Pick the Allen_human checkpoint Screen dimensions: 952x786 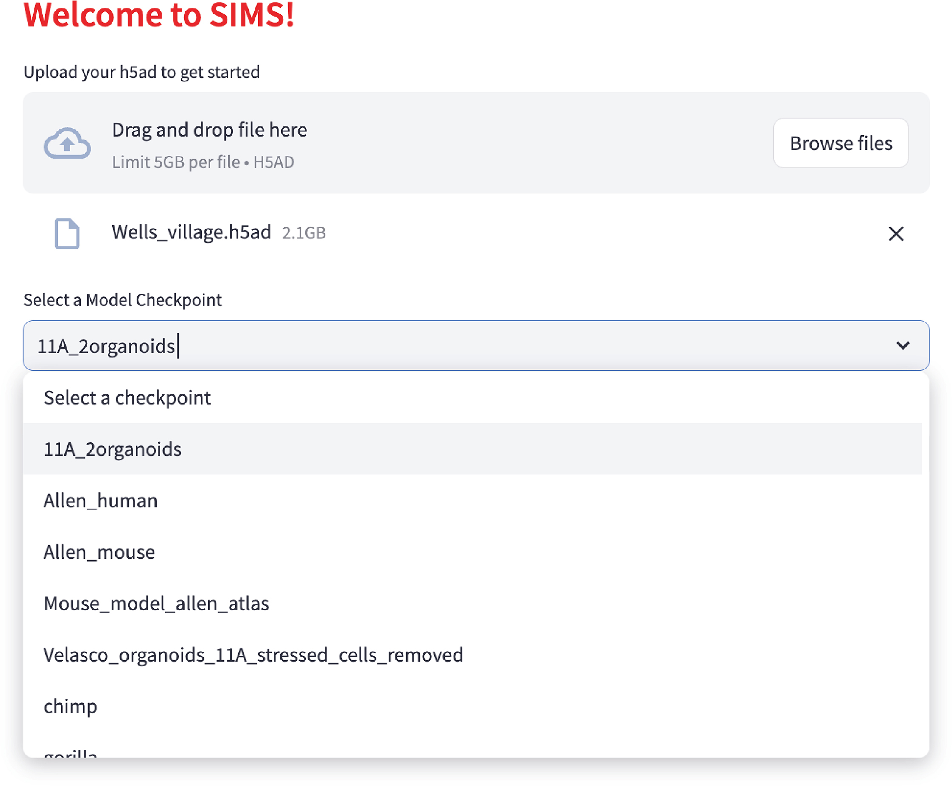pyautogui.click(x=101, y=501)
